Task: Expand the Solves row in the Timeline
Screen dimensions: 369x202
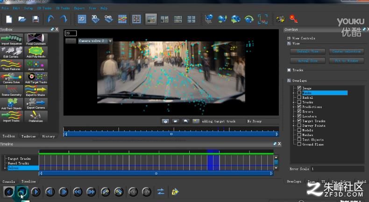Action: (x=5, y=168)
